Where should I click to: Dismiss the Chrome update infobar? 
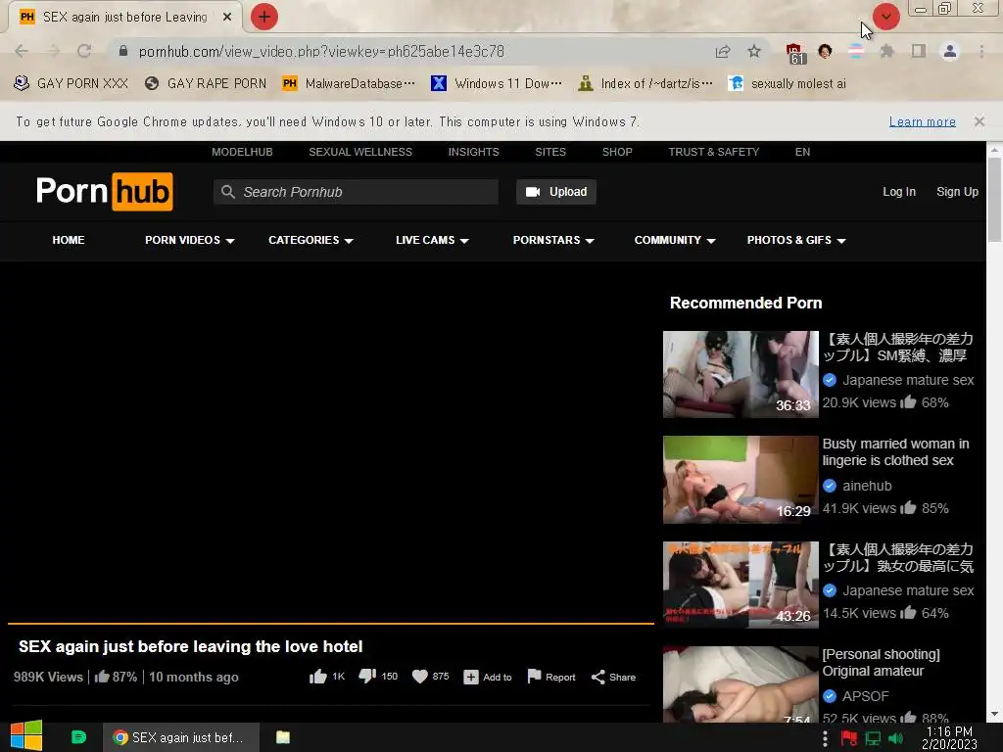coord(979,120)
